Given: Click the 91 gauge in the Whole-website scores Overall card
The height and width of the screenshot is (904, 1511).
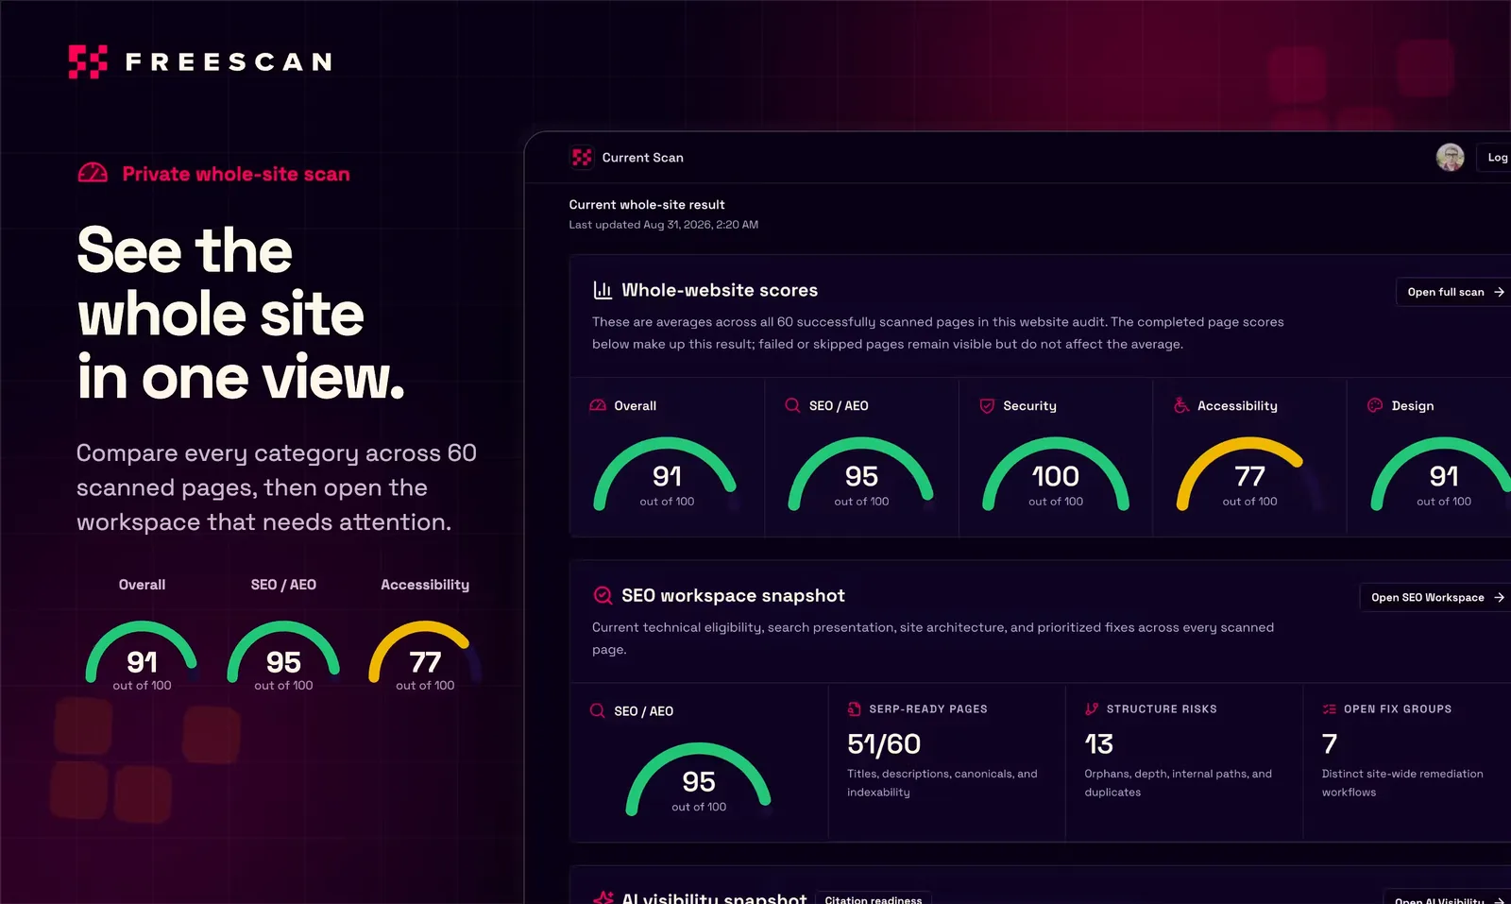Looking at the screenshot, I should pos(667,474).
